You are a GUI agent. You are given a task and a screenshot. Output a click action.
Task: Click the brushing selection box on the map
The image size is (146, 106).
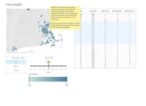(x=46, y=29)
